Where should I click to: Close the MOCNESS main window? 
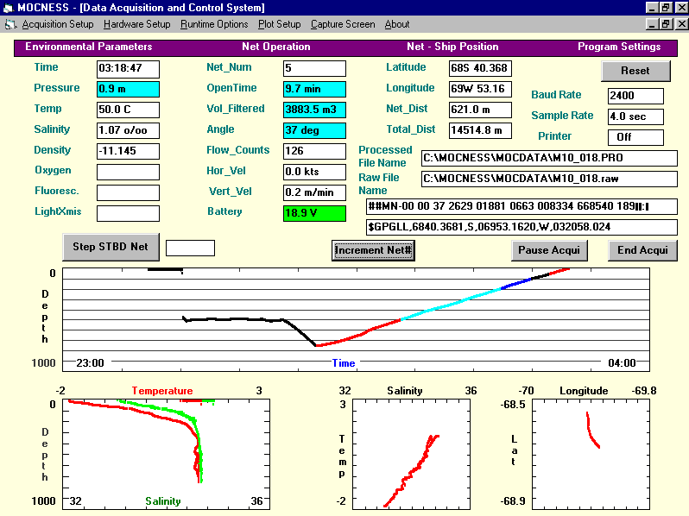point(681,8)
